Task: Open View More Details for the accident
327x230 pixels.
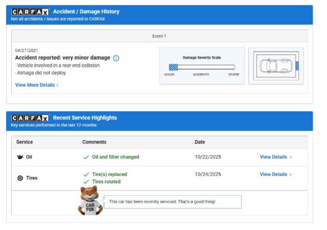Action: click(x=37, y=85)
